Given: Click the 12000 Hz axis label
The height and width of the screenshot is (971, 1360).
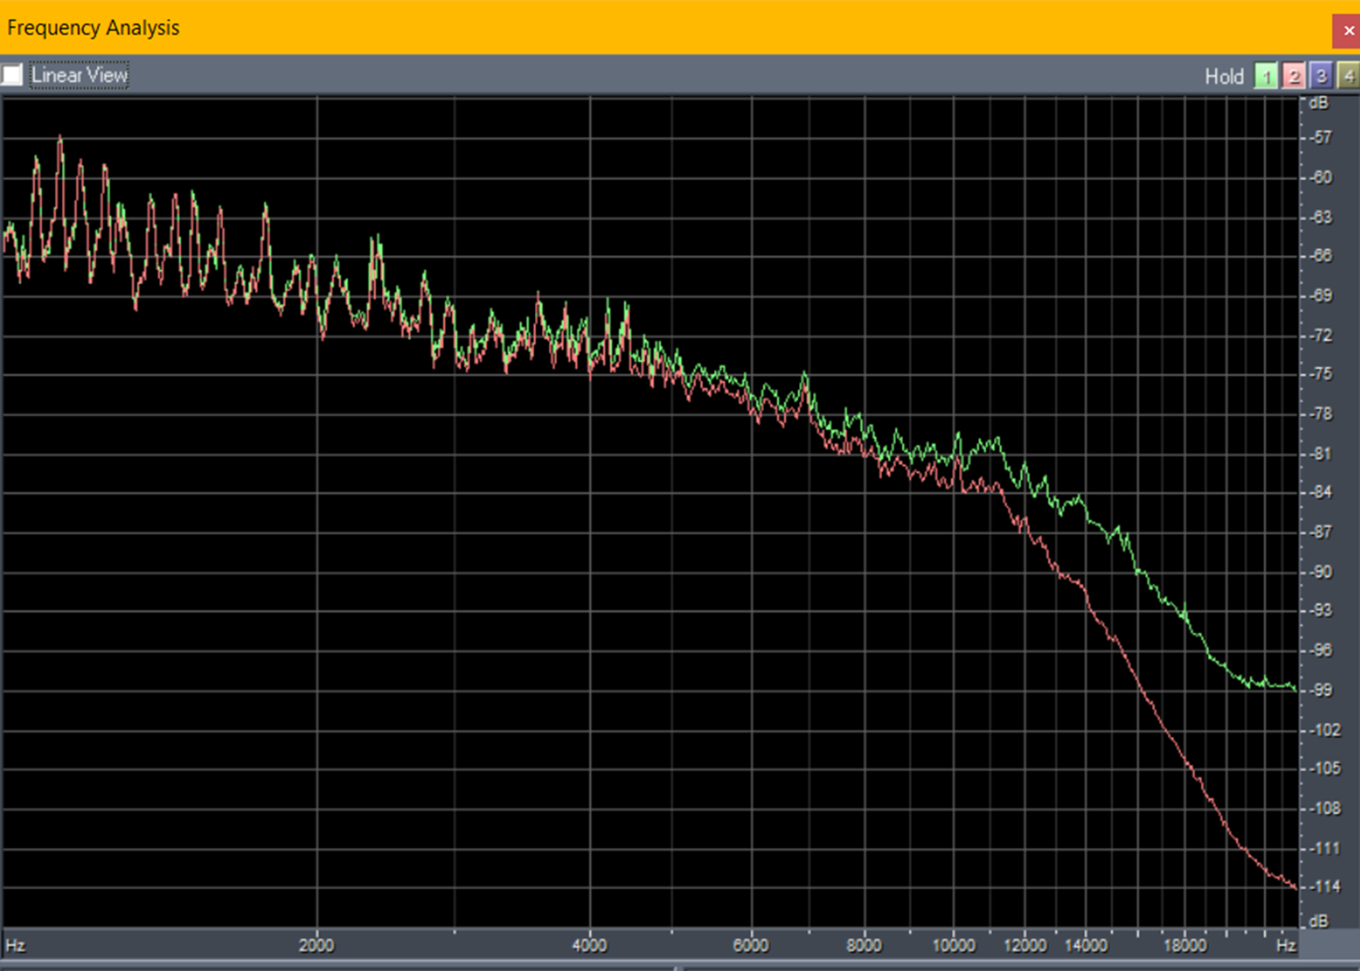Looking at the screenshot, I should [1026, 945].
